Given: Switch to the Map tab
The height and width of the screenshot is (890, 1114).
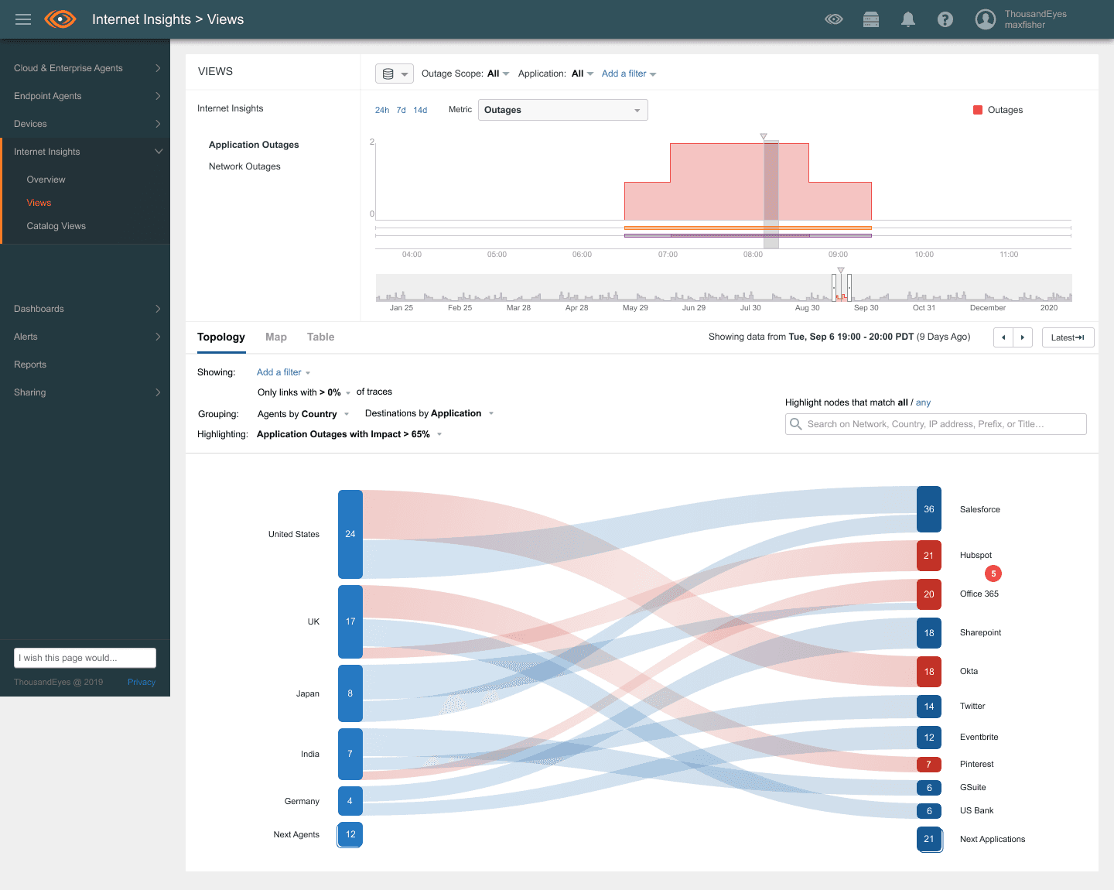Looking at the screenshot, I should (276, 337).
